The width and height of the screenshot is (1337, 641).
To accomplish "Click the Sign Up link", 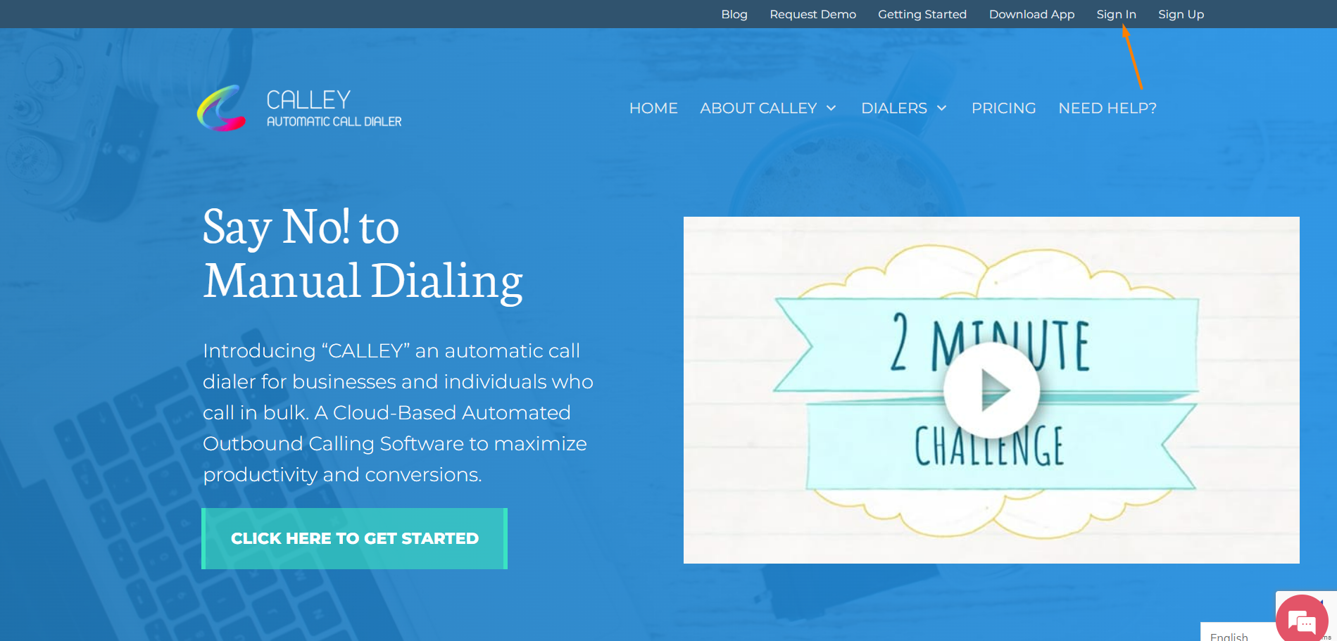I will tap(1181, 14).
